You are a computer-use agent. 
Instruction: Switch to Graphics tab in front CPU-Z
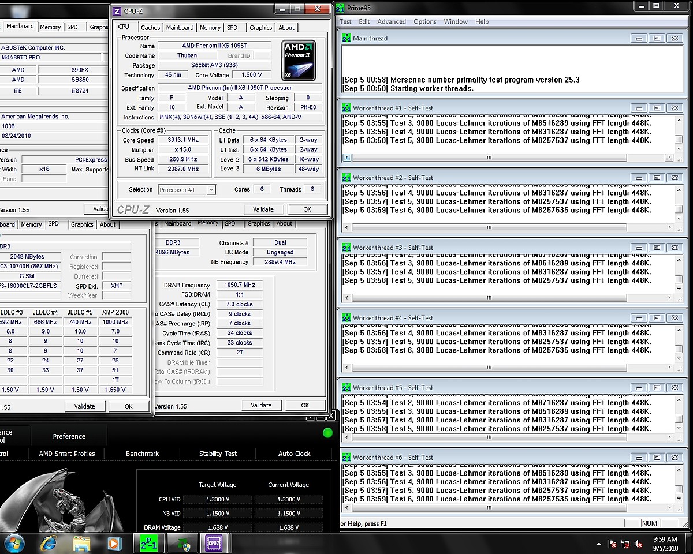pyautogui.click(x=261, y=27)
